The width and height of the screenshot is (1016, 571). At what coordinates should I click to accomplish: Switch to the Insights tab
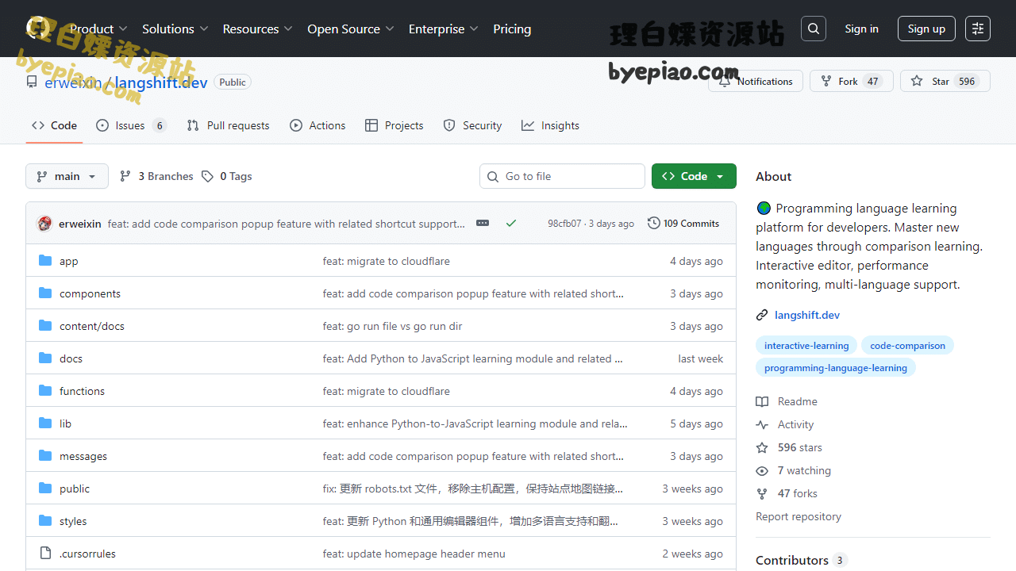tap(550, 125)
